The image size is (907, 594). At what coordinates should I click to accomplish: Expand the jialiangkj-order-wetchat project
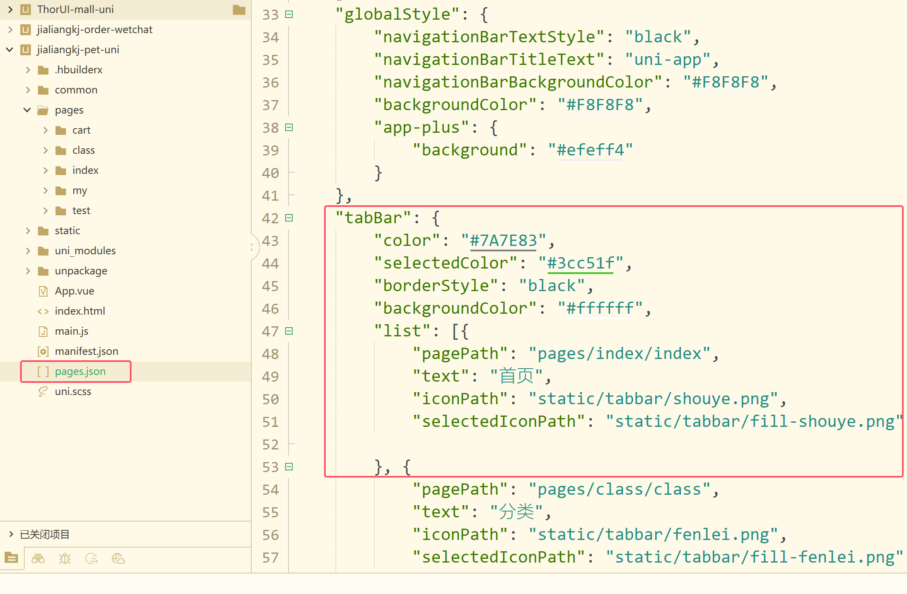pos(10,30)
